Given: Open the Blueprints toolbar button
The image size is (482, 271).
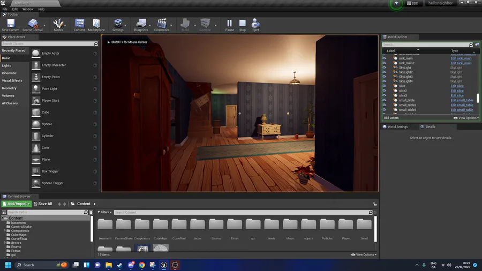Looking at the screenshot, I should pos(141,25).
